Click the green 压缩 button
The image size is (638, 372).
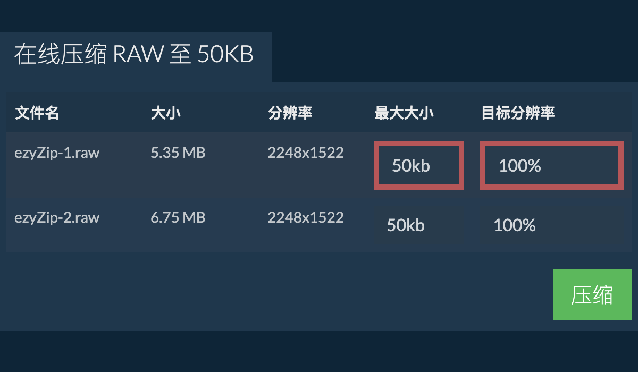click(592, 294)
